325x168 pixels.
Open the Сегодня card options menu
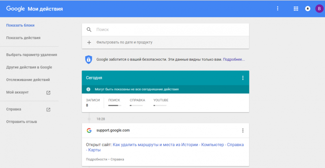(243, 78)
